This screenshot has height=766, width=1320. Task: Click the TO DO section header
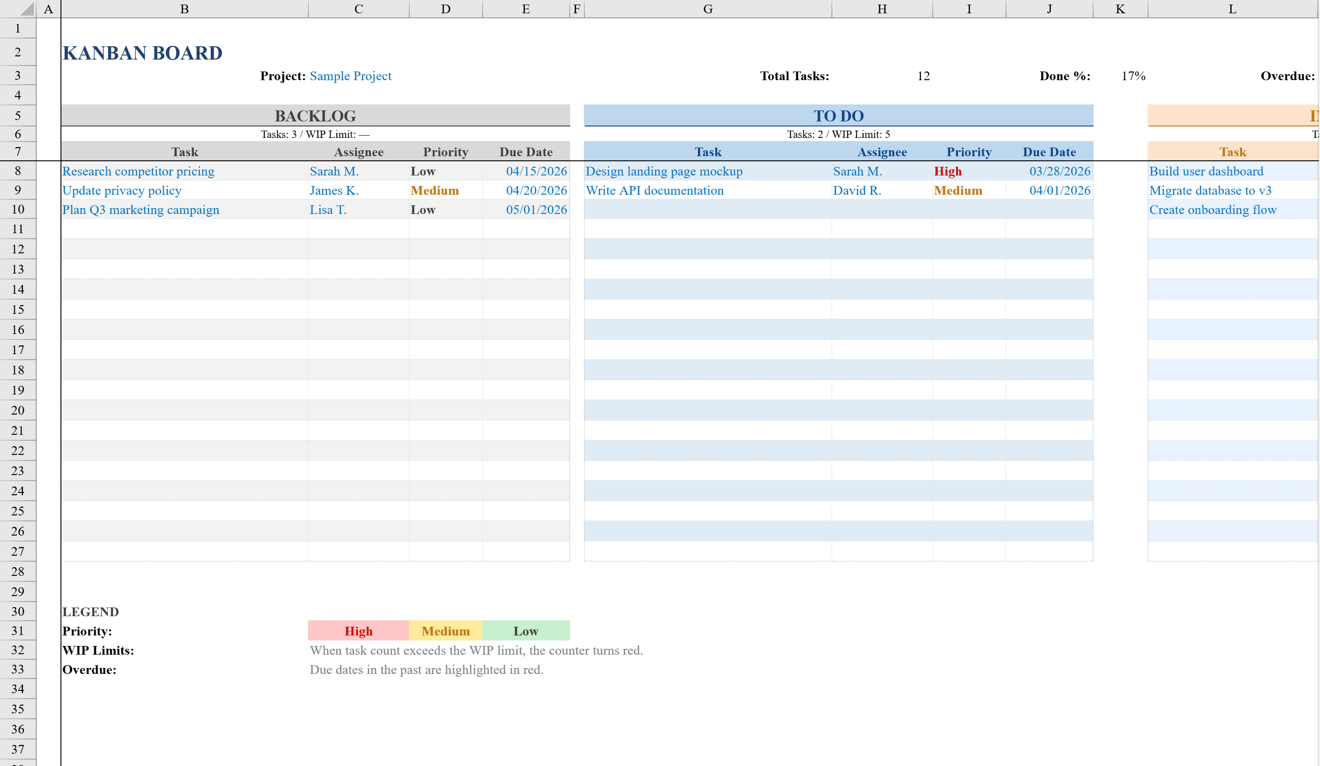837,115
